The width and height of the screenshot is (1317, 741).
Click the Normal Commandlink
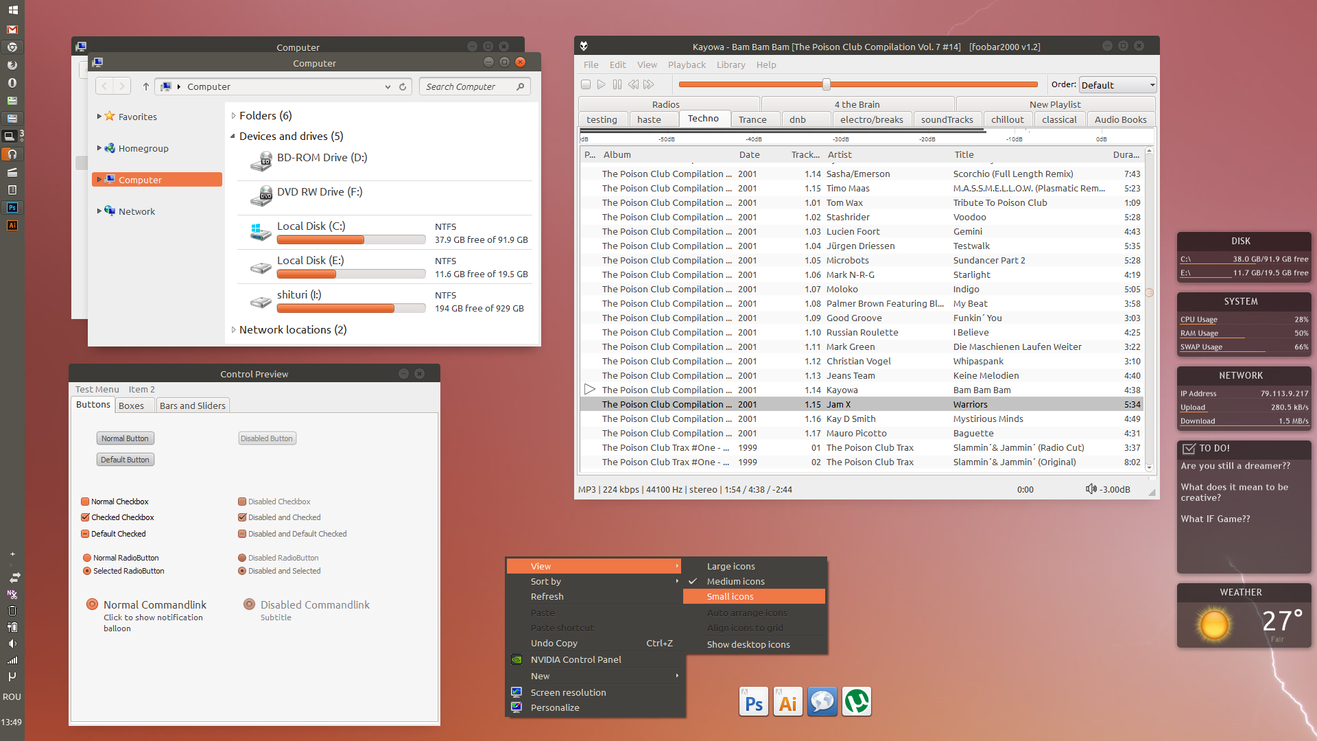click(x=147, y=615)
